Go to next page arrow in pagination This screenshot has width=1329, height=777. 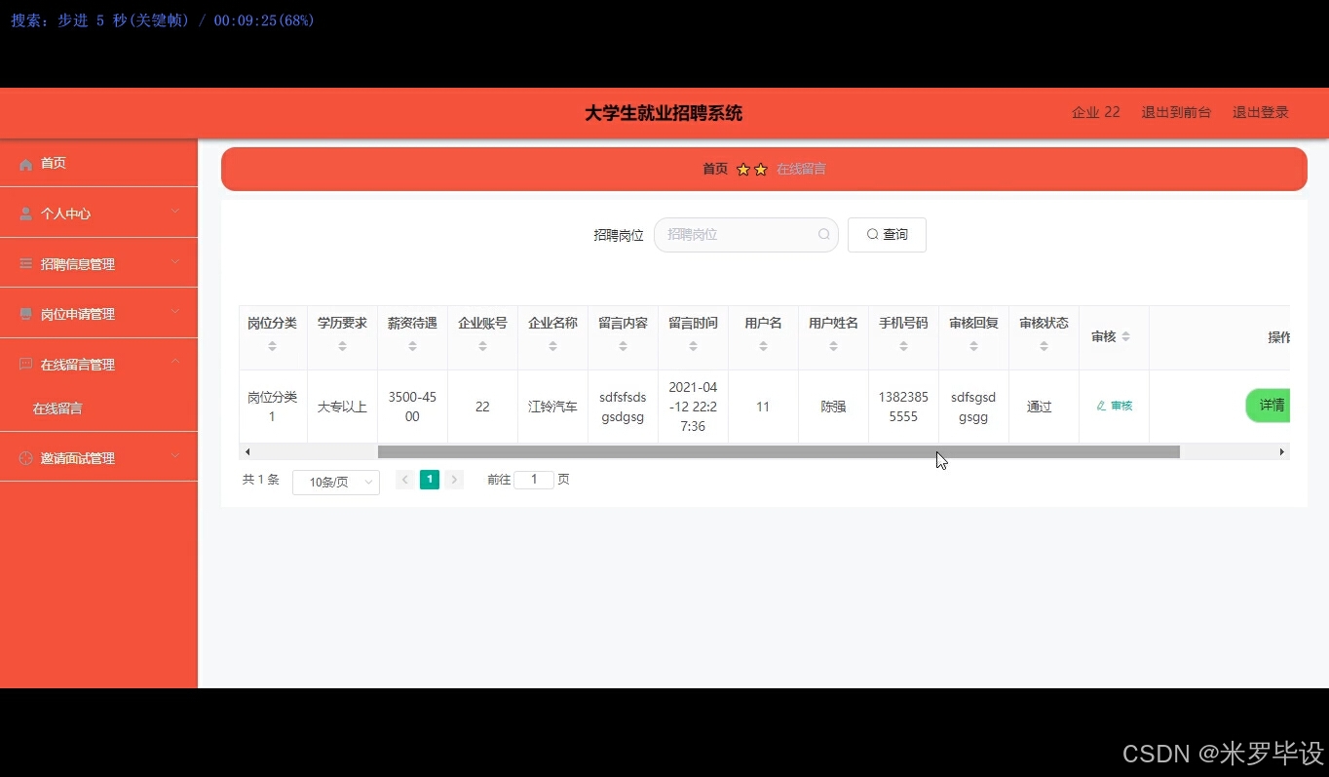[454, 480]
